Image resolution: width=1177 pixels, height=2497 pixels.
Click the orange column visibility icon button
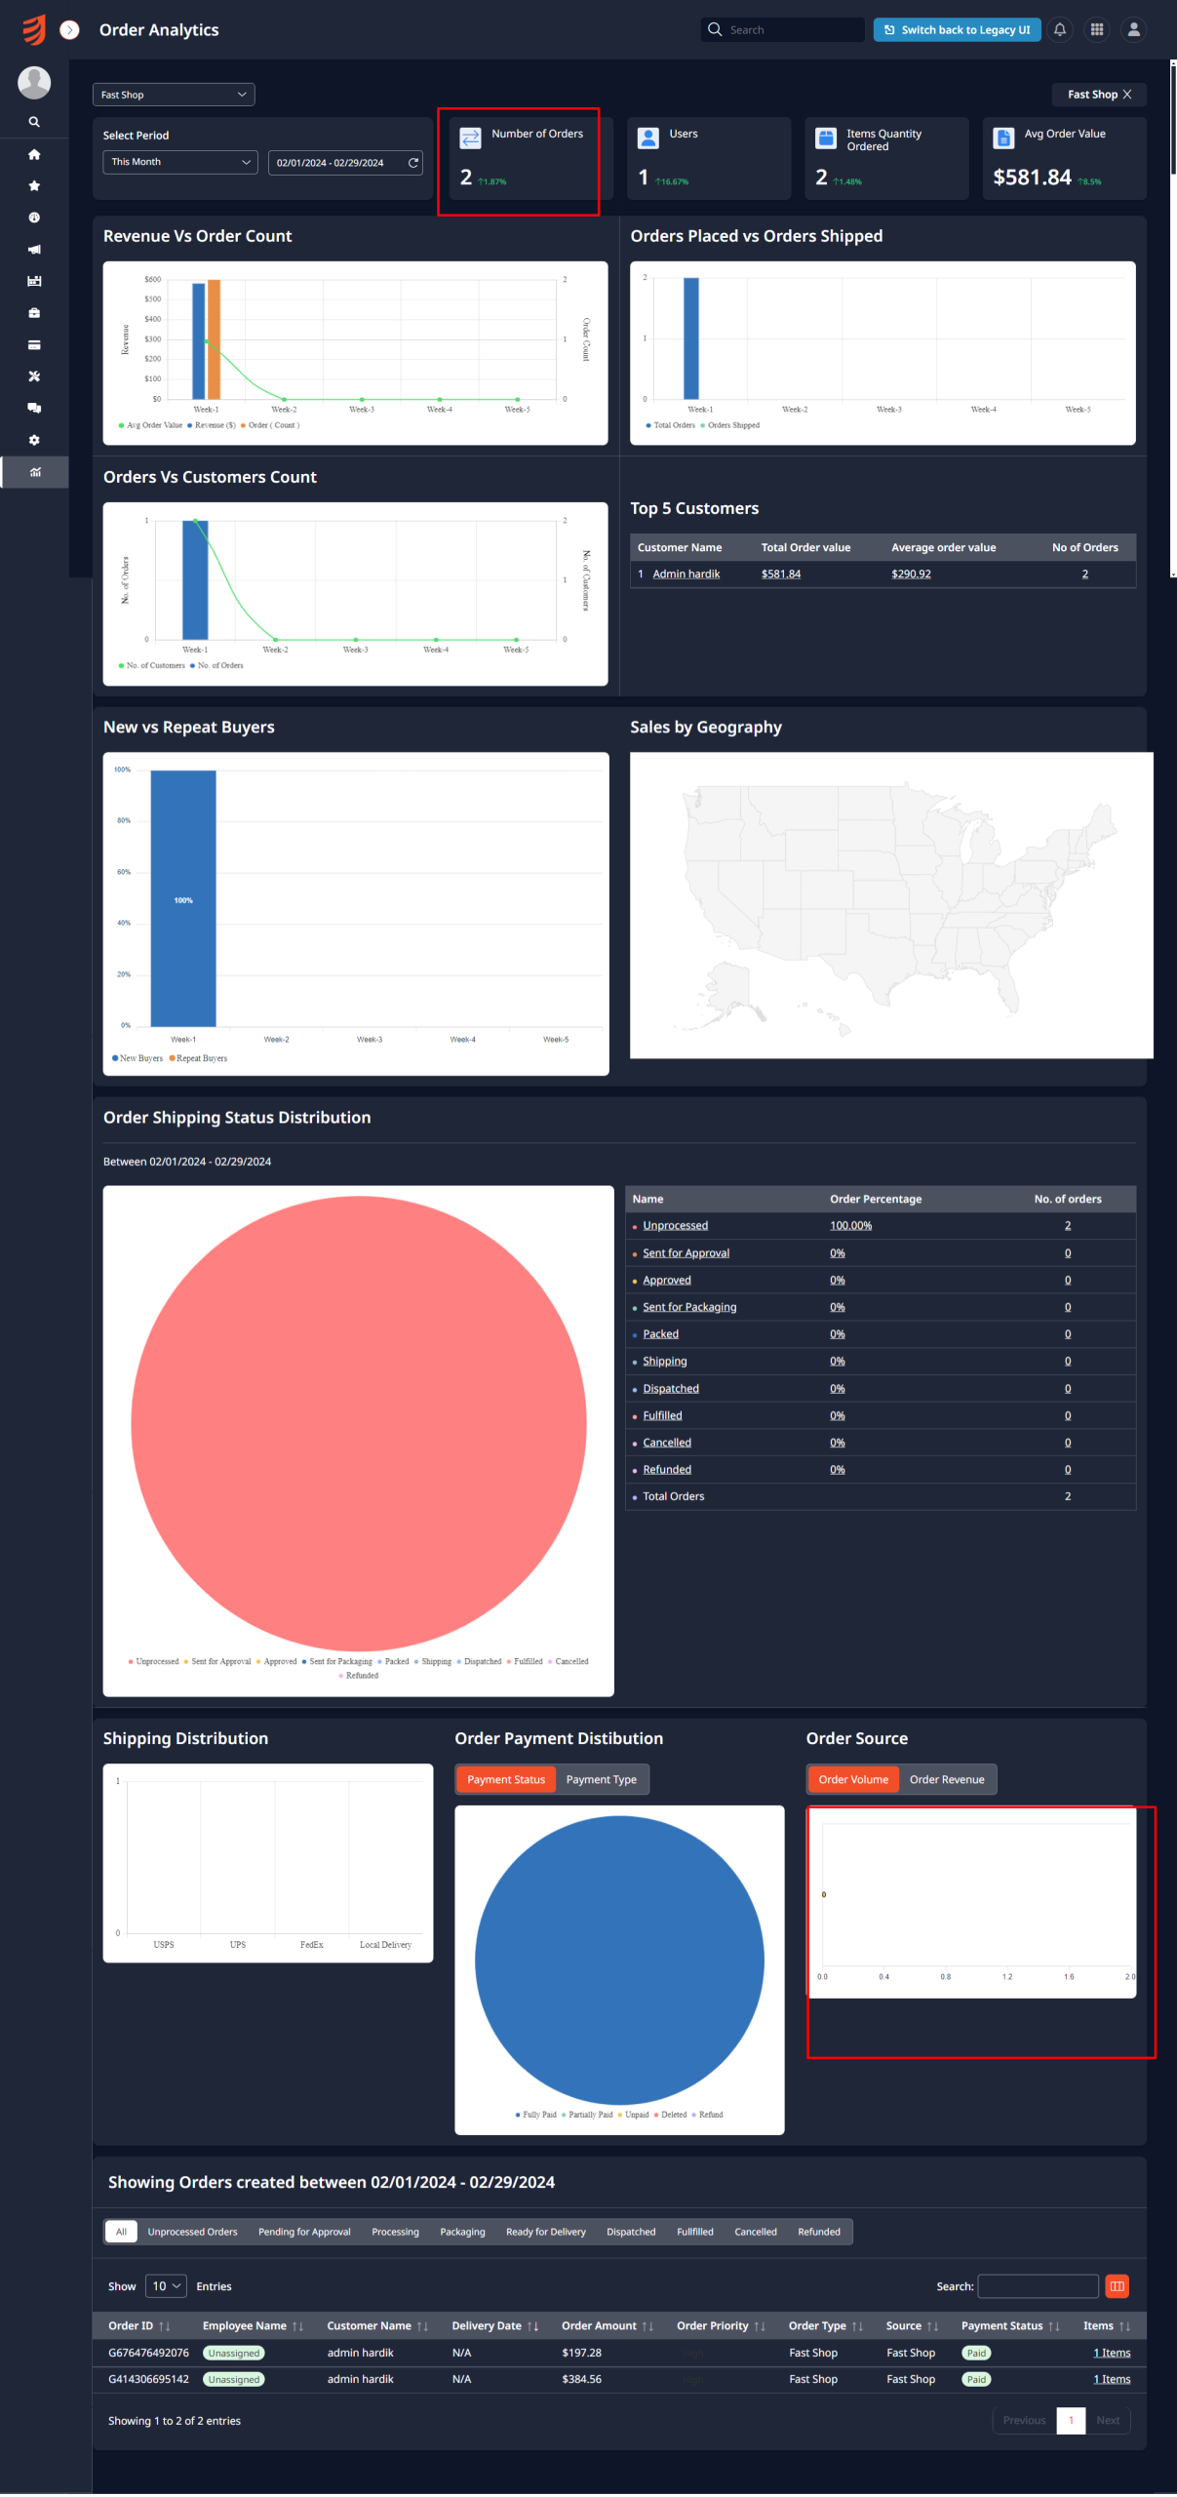[x=1118, y=2286]
